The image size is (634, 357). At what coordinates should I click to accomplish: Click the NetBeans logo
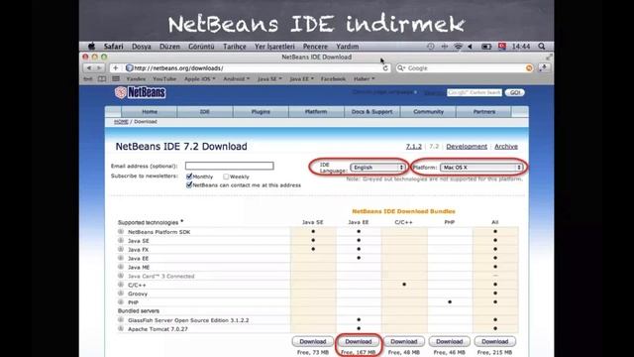141,92
